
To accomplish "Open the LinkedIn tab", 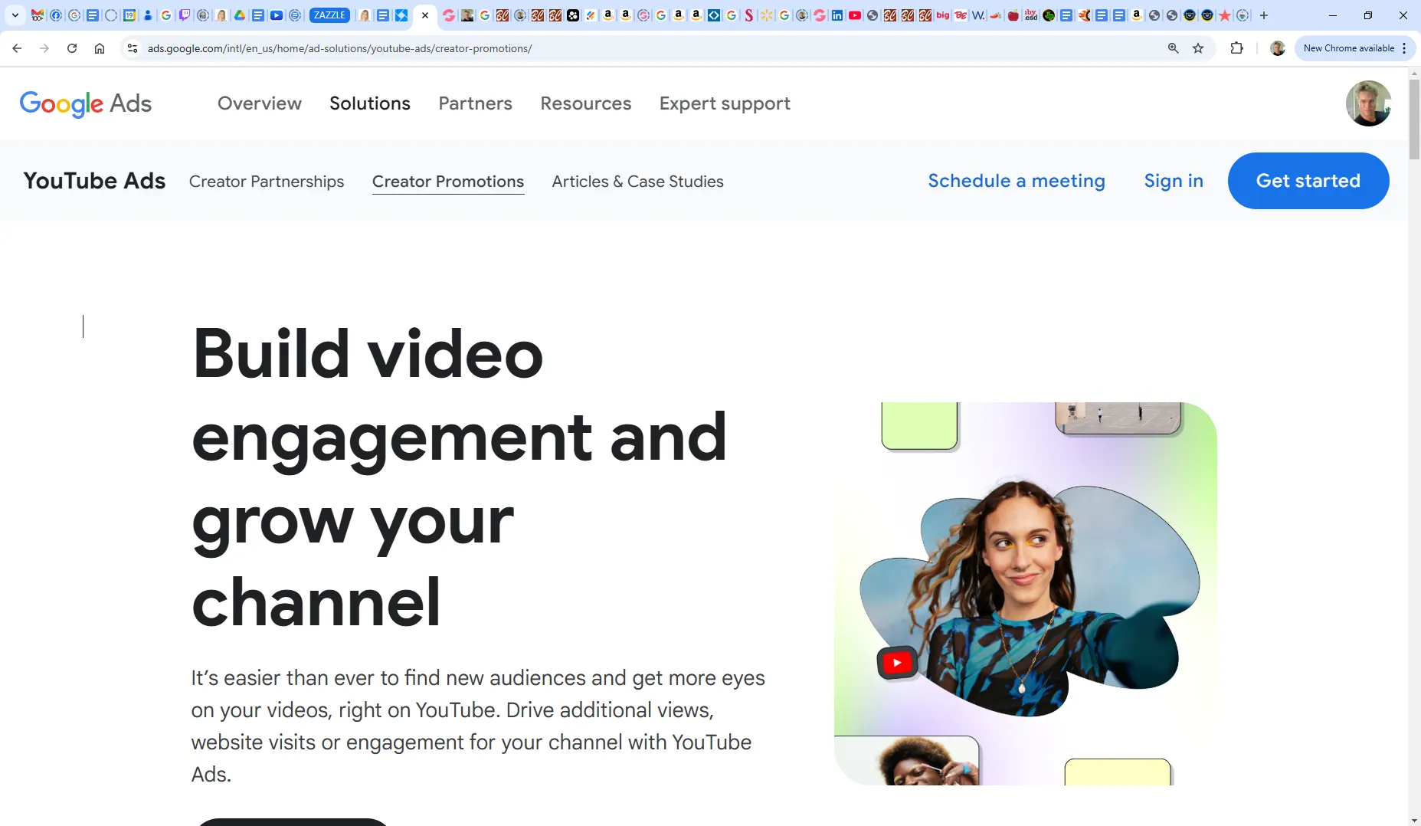I will 837,15.
